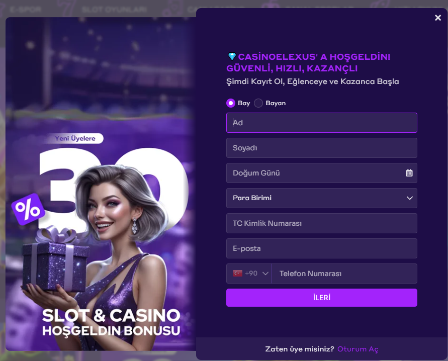Click the Yeni Üyelere label on banner
Screen dimensions: 448x361
pos(75,138)
